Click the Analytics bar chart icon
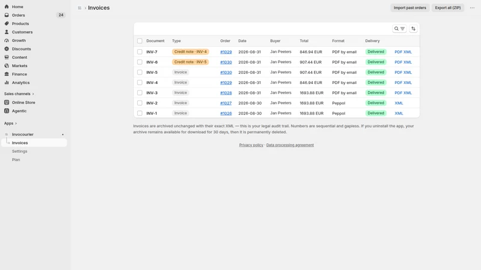Image resolution: width=481 pixels, height=270 pixels. pos(7,82)
